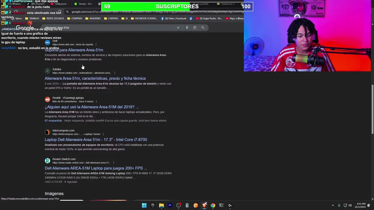Clear the Google search box with X

tap(178, 28)
